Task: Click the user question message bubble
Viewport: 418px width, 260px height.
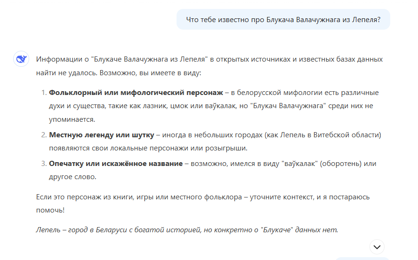Action: pos(283,19)
